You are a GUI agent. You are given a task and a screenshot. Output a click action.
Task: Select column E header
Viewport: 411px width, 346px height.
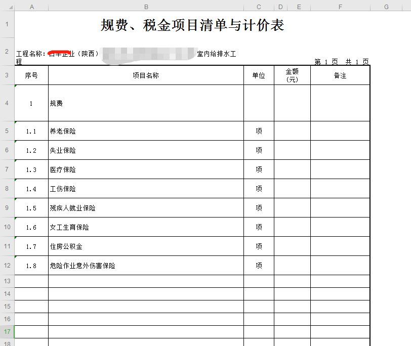(299, 7)
